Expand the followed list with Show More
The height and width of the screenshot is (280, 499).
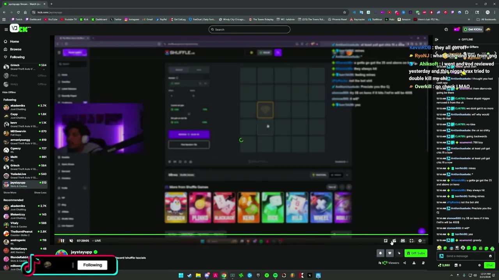[x=10, y=192]
